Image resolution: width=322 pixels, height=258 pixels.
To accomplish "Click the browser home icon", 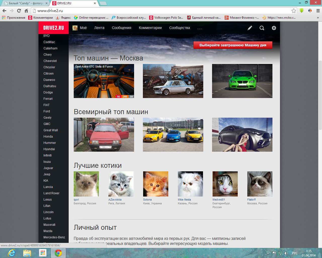I will 26,11.
